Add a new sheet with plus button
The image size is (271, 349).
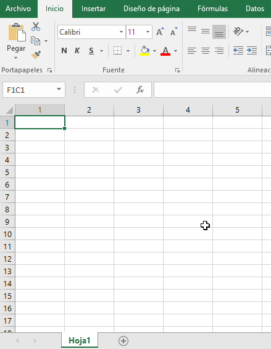click(123, 341)
